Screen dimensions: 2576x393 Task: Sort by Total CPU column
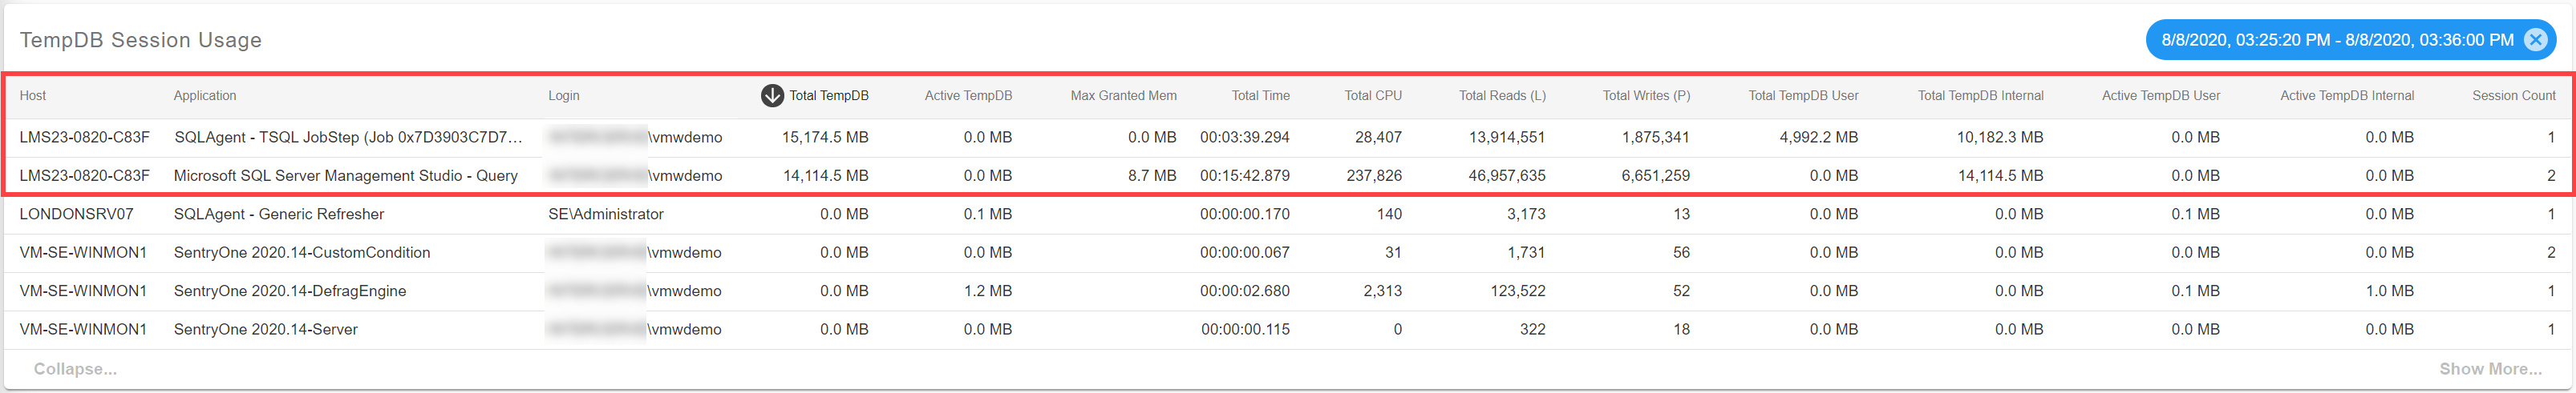coord(1372,96)
